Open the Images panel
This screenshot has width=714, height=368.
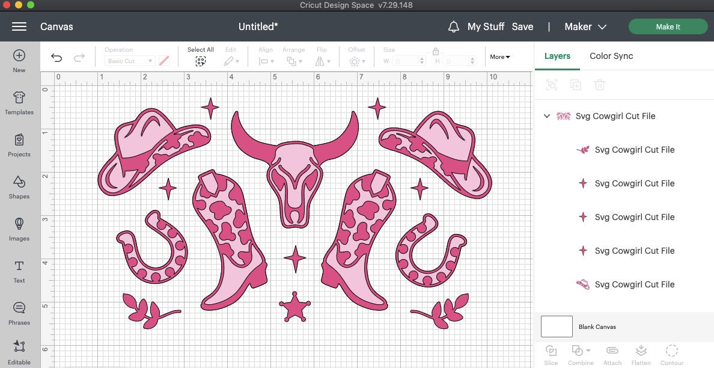(x=19, y=230)
